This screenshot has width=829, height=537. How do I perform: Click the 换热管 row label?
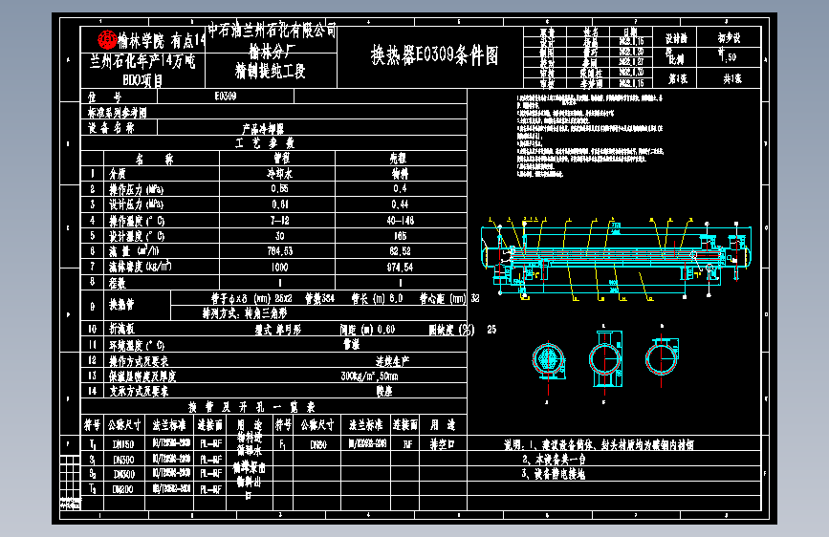tap(121, 305)
